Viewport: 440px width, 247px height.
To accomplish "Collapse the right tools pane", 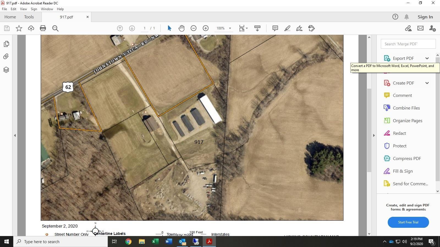I will pos(374,135).
